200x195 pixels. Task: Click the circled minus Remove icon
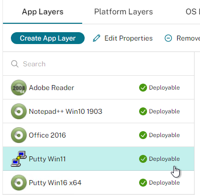click(168, 38)
